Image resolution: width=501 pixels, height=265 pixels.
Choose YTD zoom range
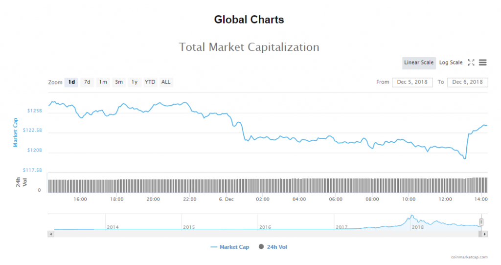pos(150,82)
